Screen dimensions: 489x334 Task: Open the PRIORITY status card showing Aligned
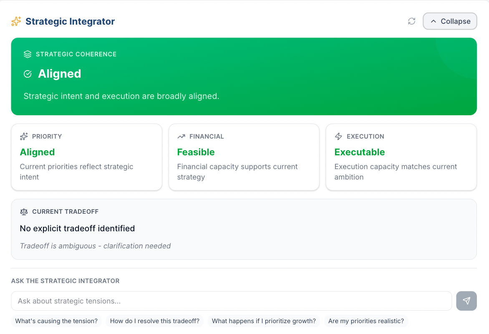[x=86, y=157]
